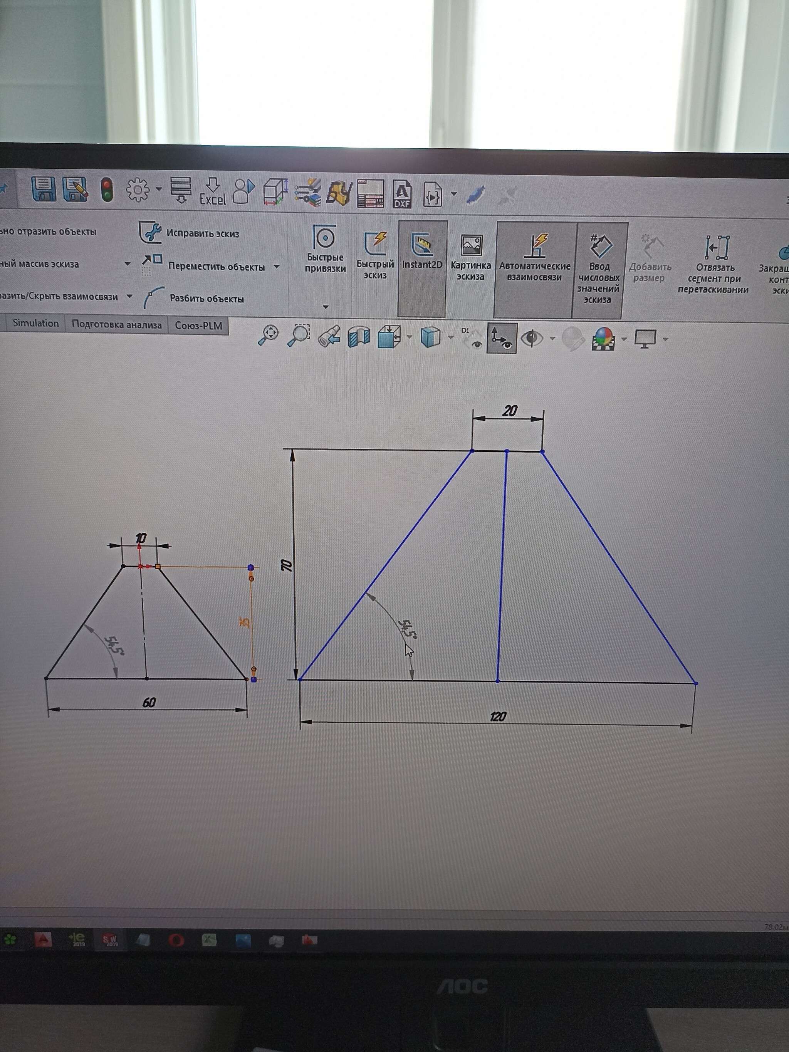Viewport: 789px width, 1052px height.
Task: Toggle the Instant2D button
Action: [x=422, y=268]
